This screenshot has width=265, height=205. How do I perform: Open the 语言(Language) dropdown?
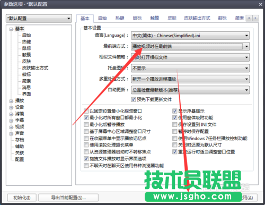pyautogui.click(x=190, y=36)
